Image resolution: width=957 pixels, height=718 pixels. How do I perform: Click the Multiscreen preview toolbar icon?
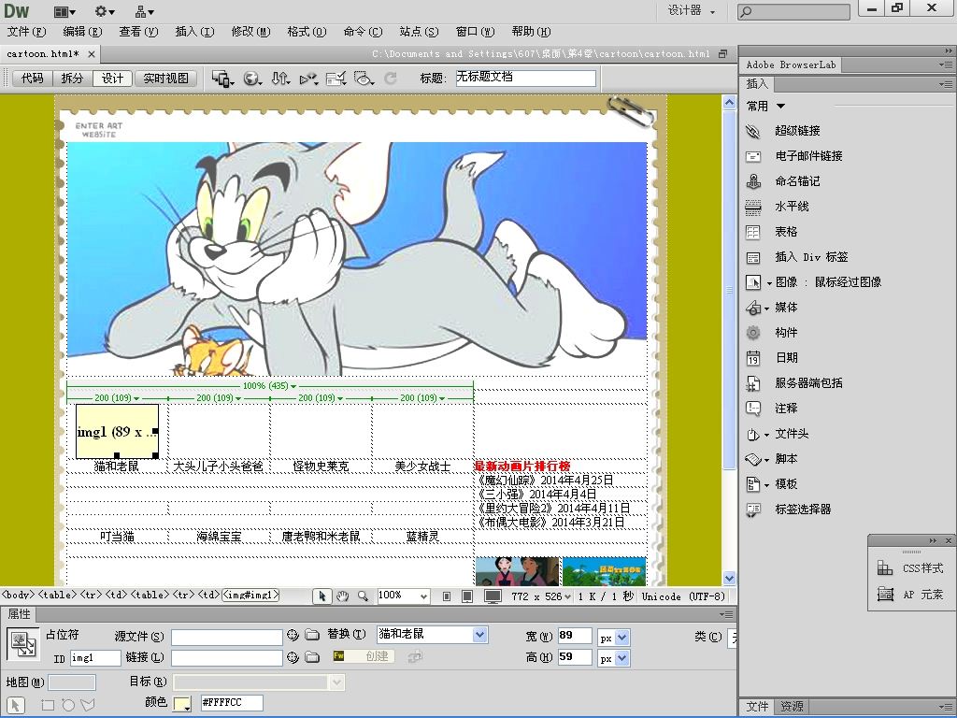[222, 79]
